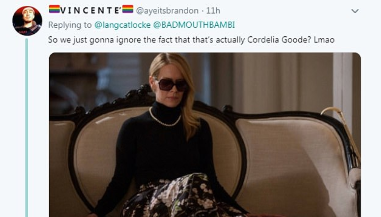
Task: Click the tweet text mentioning Cordelia Goode
Action: [x=191, y=40]
